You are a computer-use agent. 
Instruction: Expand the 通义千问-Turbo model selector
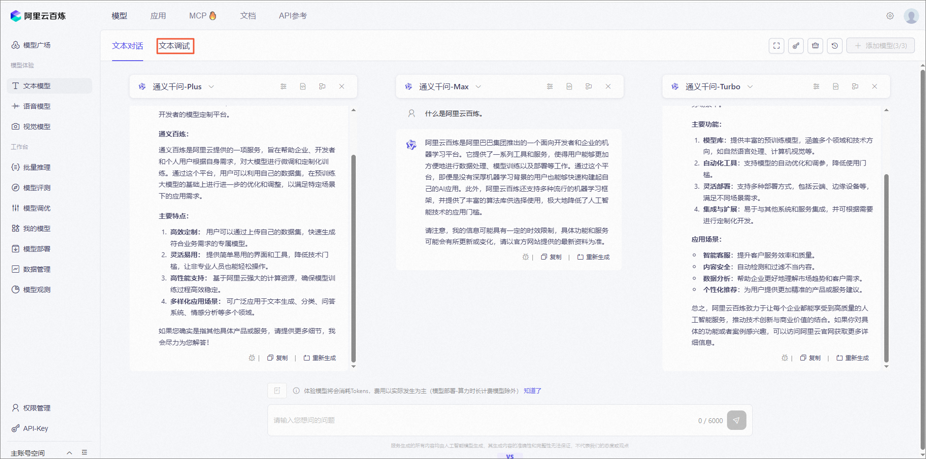[x=750, y=87]
